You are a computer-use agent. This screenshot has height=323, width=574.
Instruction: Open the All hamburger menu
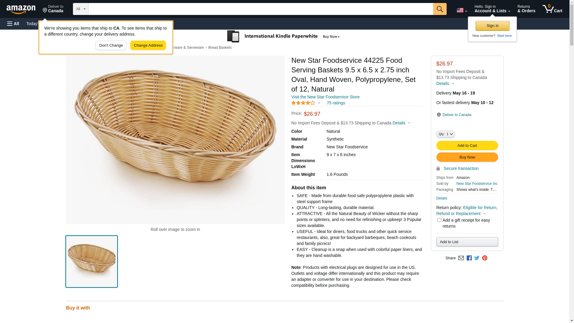coord(13,24)
